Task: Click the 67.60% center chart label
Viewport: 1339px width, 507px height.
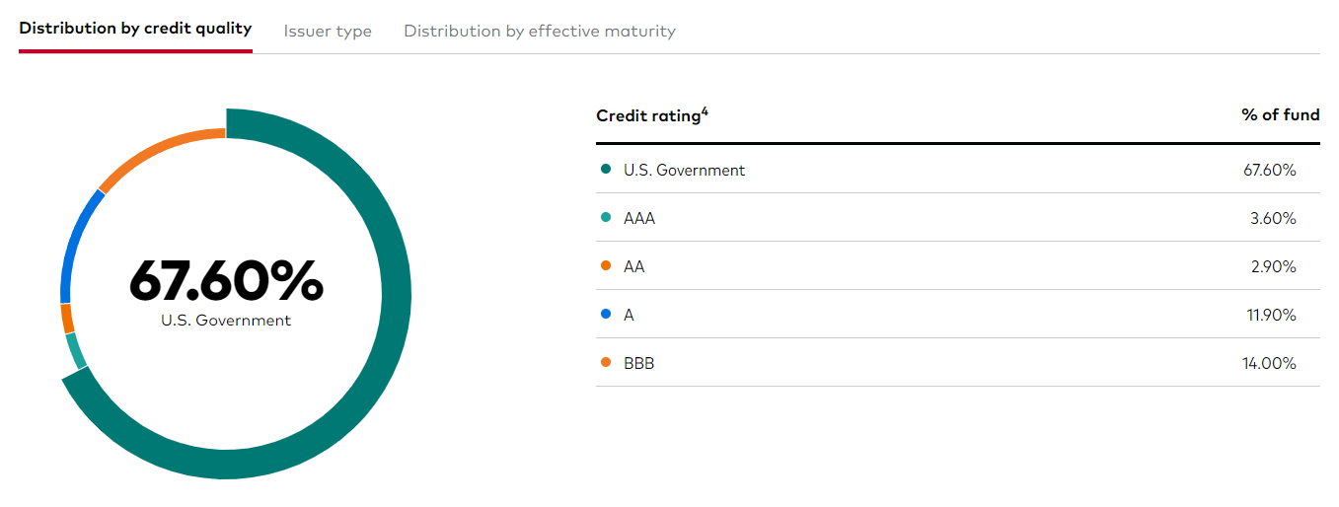Action: [226, 281]
